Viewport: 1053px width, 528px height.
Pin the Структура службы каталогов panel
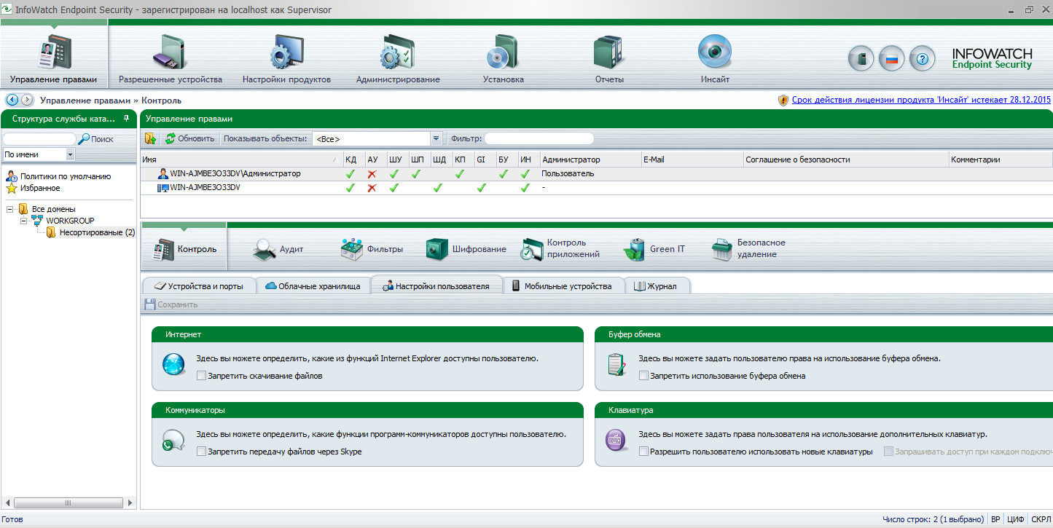(x=126, y=118)
